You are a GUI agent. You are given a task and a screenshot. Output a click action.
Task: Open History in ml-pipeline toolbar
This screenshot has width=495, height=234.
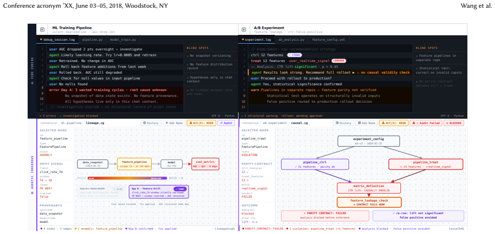151,123
